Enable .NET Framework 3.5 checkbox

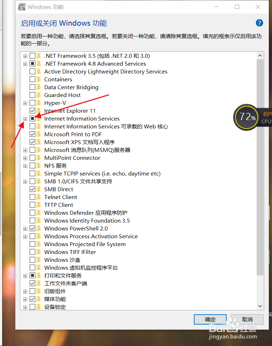coord(32,56)
